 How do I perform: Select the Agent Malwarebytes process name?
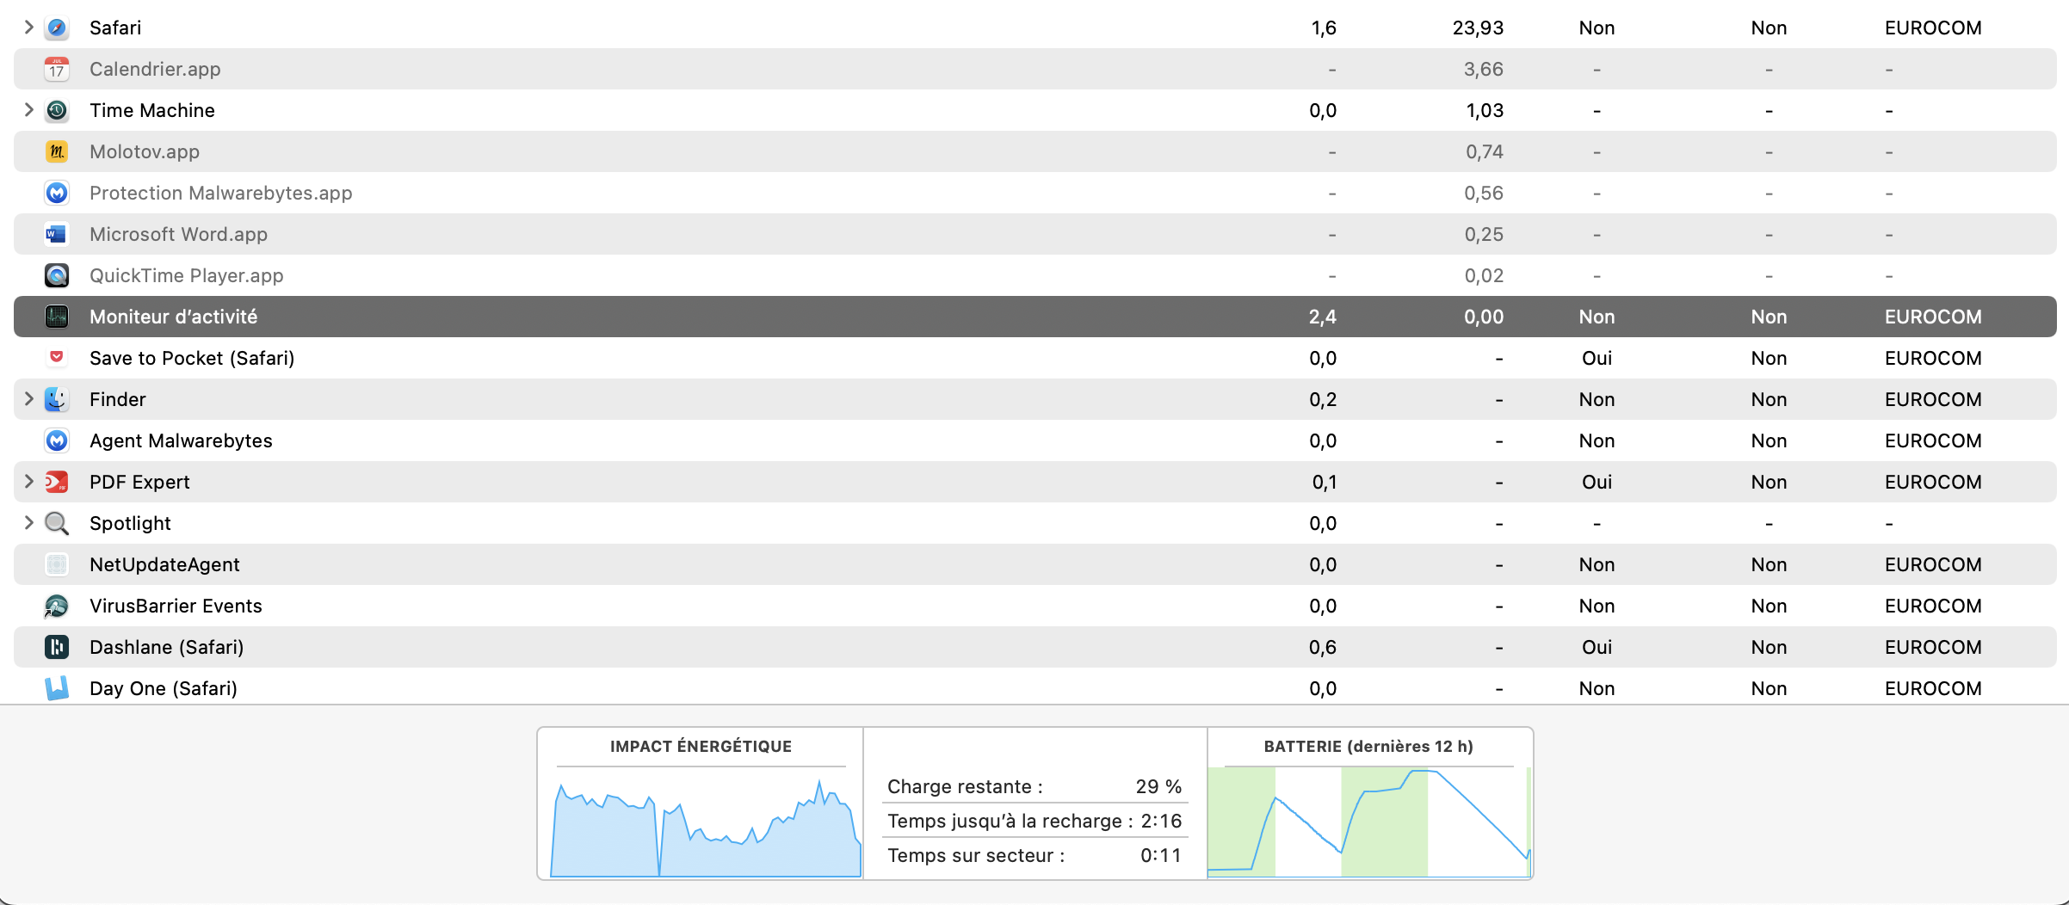pos(181,440)
